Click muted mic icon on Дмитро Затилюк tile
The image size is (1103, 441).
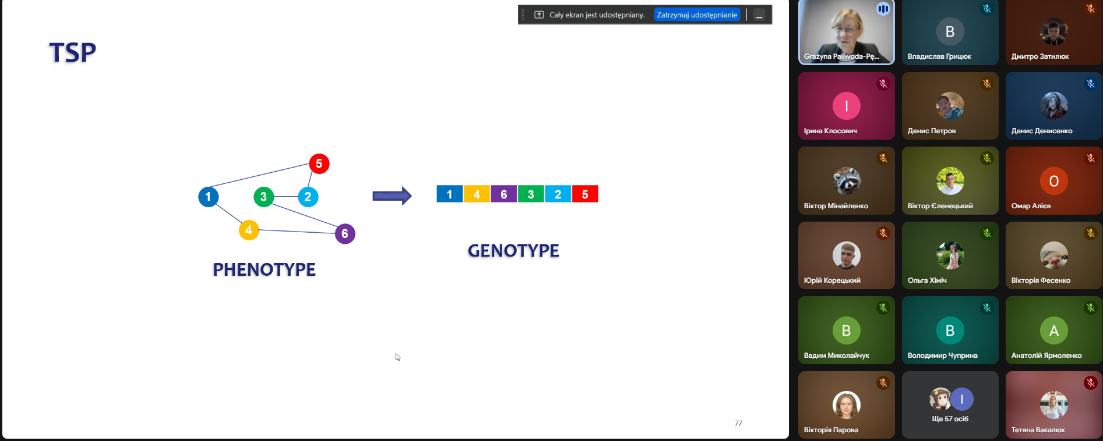point(1091,9)
